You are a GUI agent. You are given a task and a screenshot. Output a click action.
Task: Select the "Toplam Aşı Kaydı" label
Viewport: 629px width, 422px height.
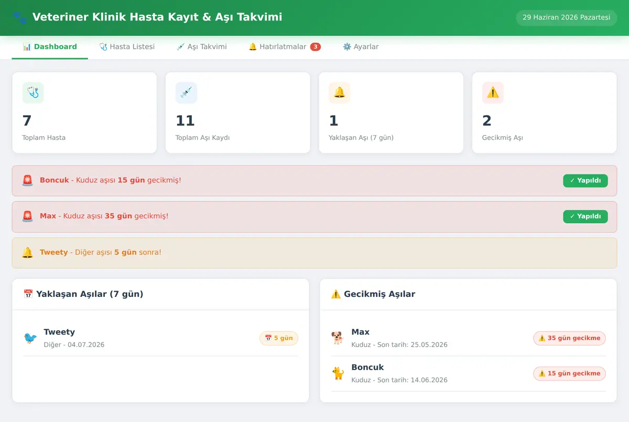coord(203,138)
